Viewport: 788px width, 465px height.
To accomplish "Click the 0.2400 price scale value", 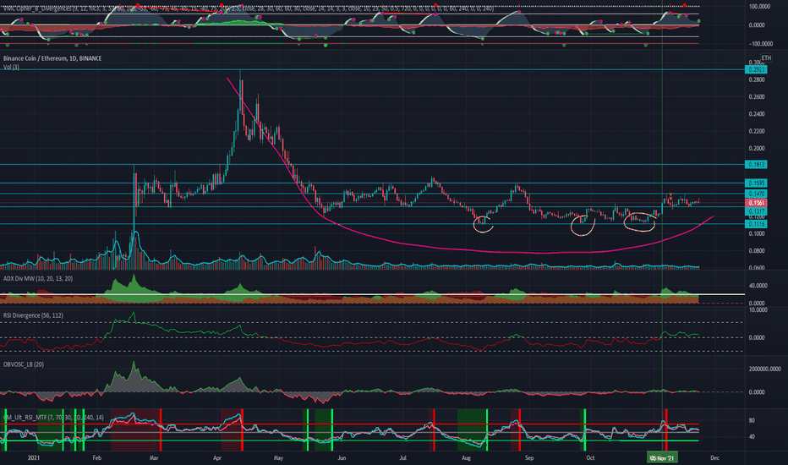I will [x=757, y=114].
